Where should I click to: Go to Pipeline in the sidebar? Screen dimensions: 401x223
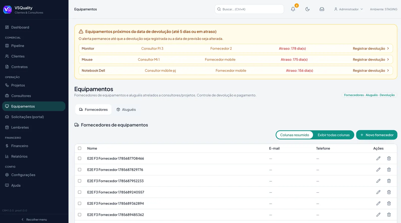(x=34, y=46)
